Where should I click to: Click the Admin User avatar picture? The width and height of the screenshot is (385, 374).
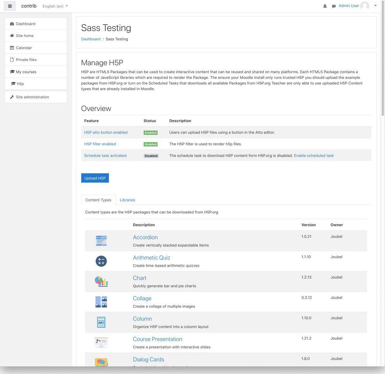365,6
